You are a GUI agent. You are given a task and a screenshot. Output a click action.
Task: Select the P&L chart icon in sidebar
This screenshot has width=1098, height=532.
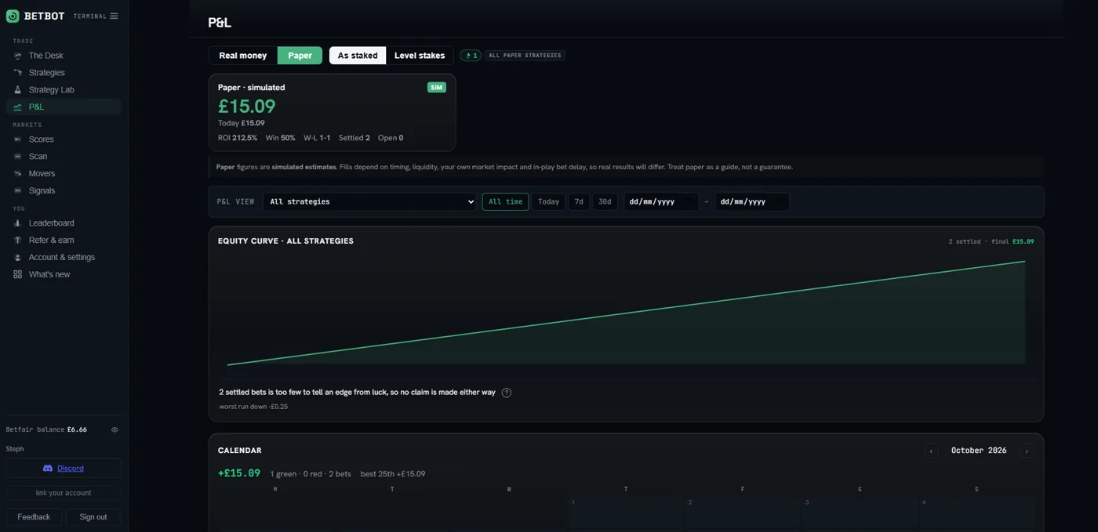(x=18, y=107)
